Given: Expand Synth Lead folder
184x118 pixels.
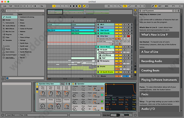Looking at the screenshot, I should click(19, 46).
